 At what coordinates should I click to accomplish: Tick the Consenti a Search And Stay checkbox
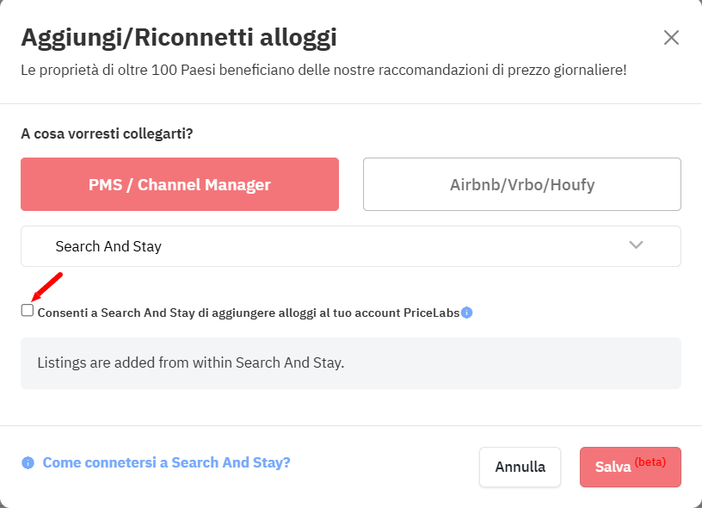pyautogui.click(x=28, y=310)
